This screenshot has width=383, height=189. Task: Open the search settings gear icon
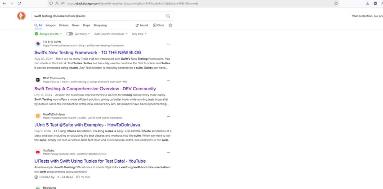coord(170,25)
